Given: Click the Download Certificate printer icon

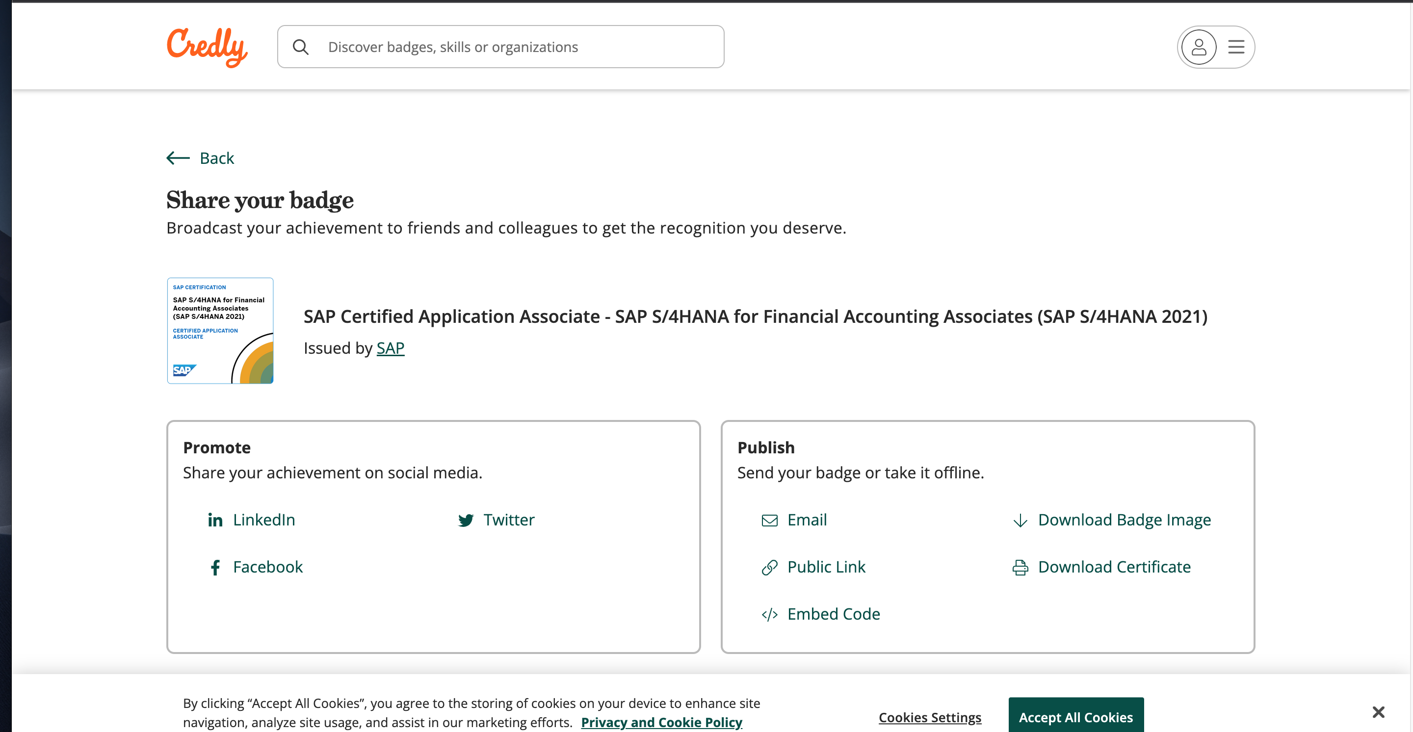Looking at the screenshot, I should (1020, 567).
